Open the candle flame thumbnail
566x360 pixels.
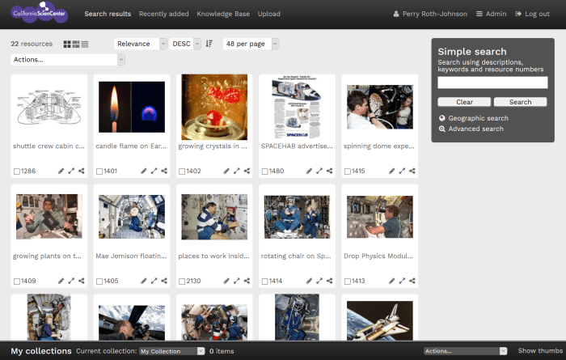tap(132, 108)
